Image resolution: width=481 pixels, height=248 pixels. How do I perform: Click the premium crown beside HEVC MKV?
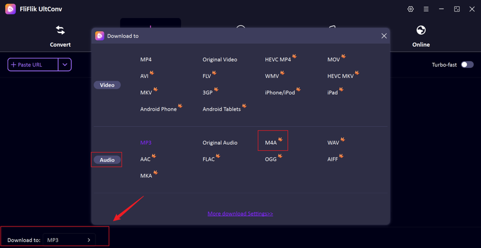[x=357, y=73]
